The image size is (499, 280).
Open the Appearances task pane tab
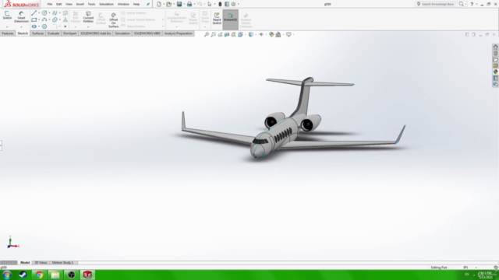point(496,72)
